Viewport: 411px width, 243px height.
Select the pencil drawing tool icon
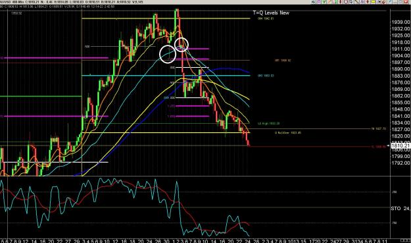click(x=329, y=1)
